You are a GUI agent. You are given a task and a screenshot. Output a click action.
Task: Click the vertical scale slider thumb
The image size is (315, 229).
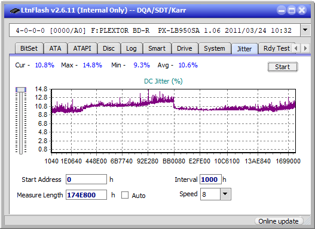[x=21, y=89]
